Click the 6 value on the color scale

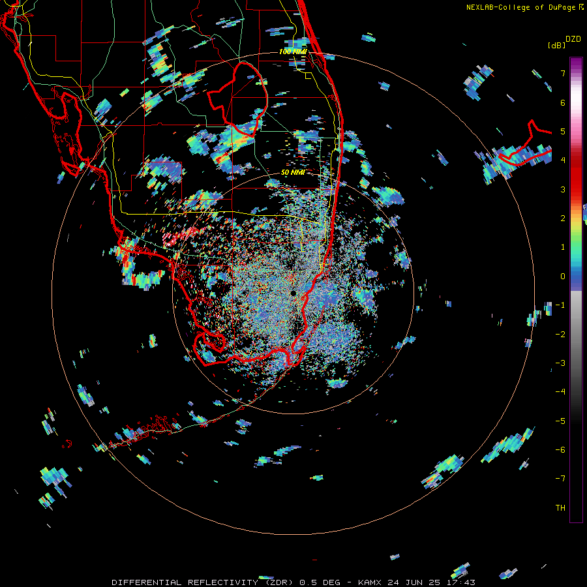pos(563,102)
